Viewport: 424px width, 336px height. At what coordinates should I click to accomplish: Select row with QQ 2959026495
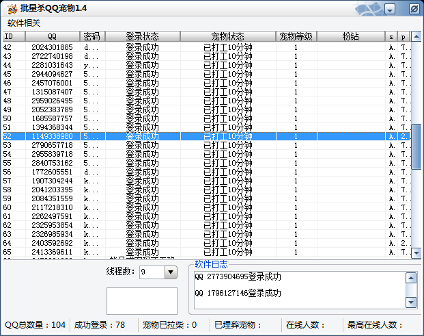pos(206,101)
